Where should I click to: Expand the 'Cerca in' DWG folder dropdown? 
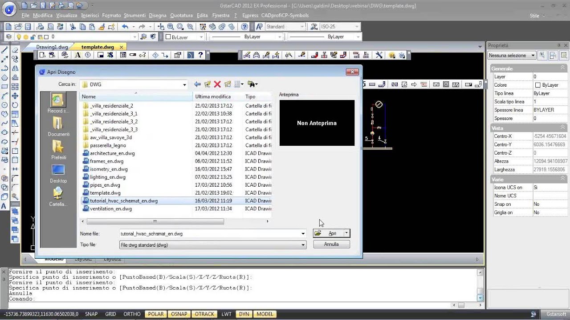click(184, 84)
